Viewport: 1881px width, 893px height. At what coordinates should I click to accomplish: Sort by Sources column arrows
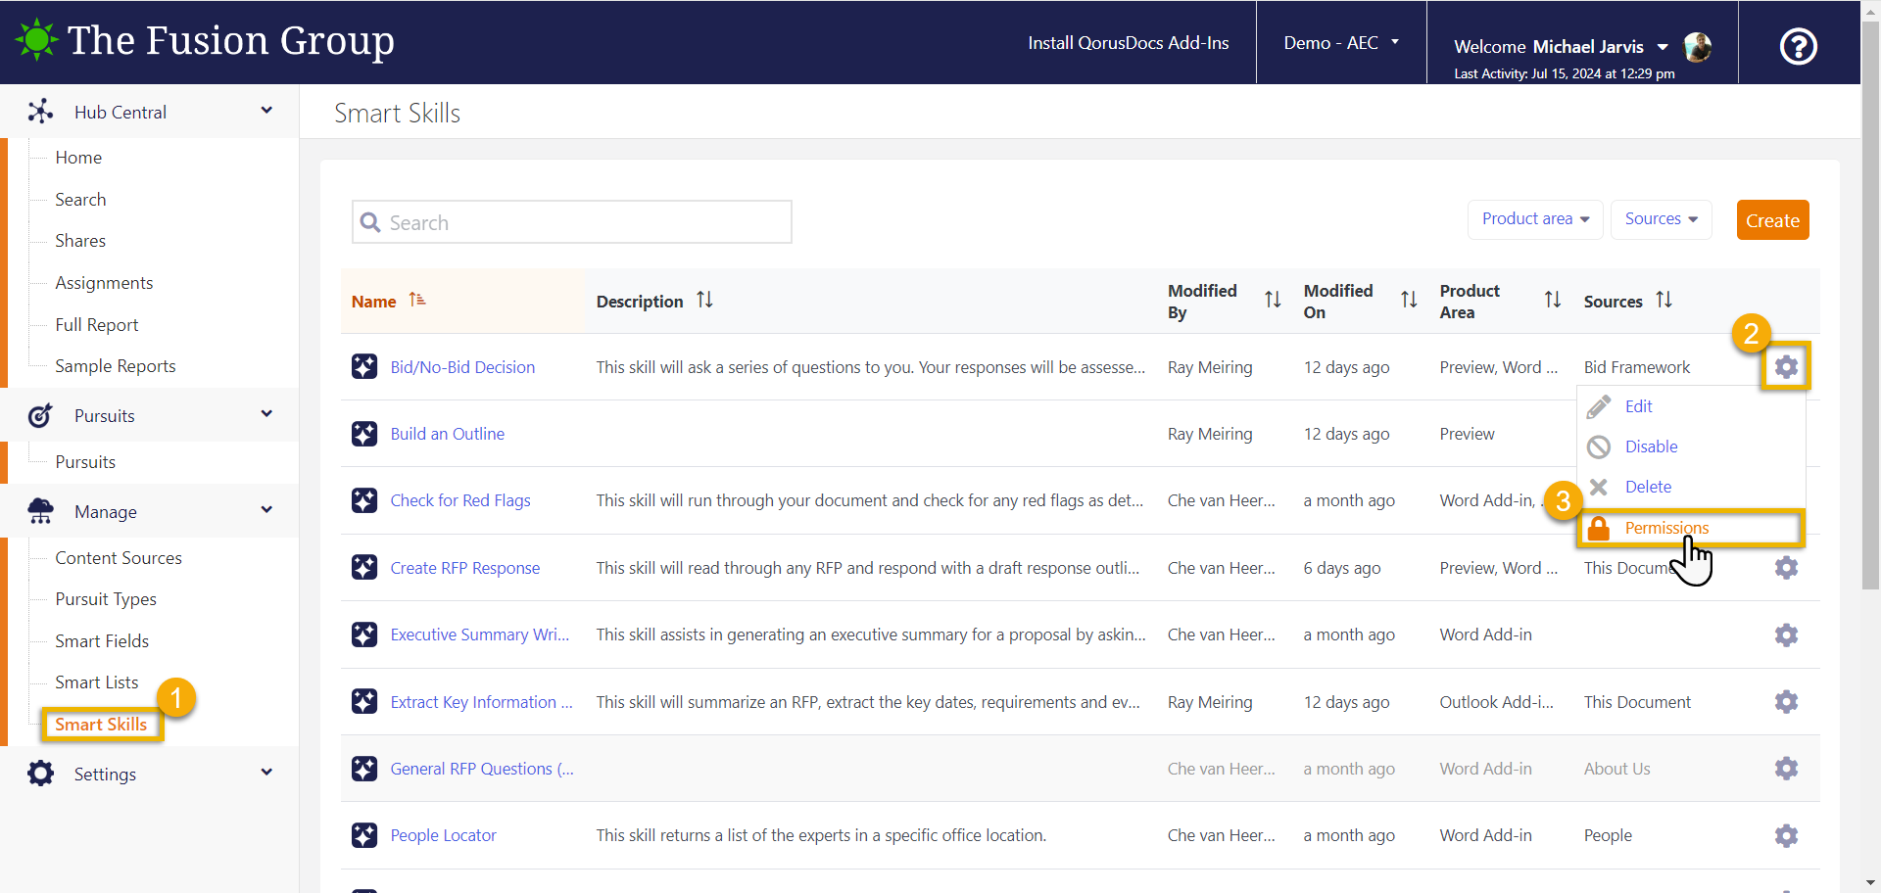pos(1664,301)
